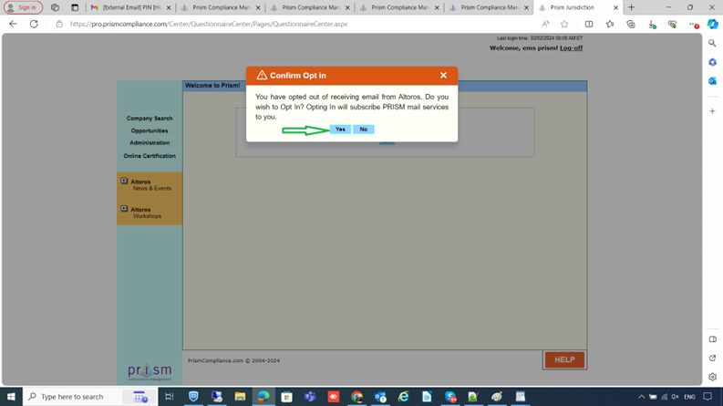Open Online Certification page
Viewport: 723px width, 406px height.
tap(150, 156)
